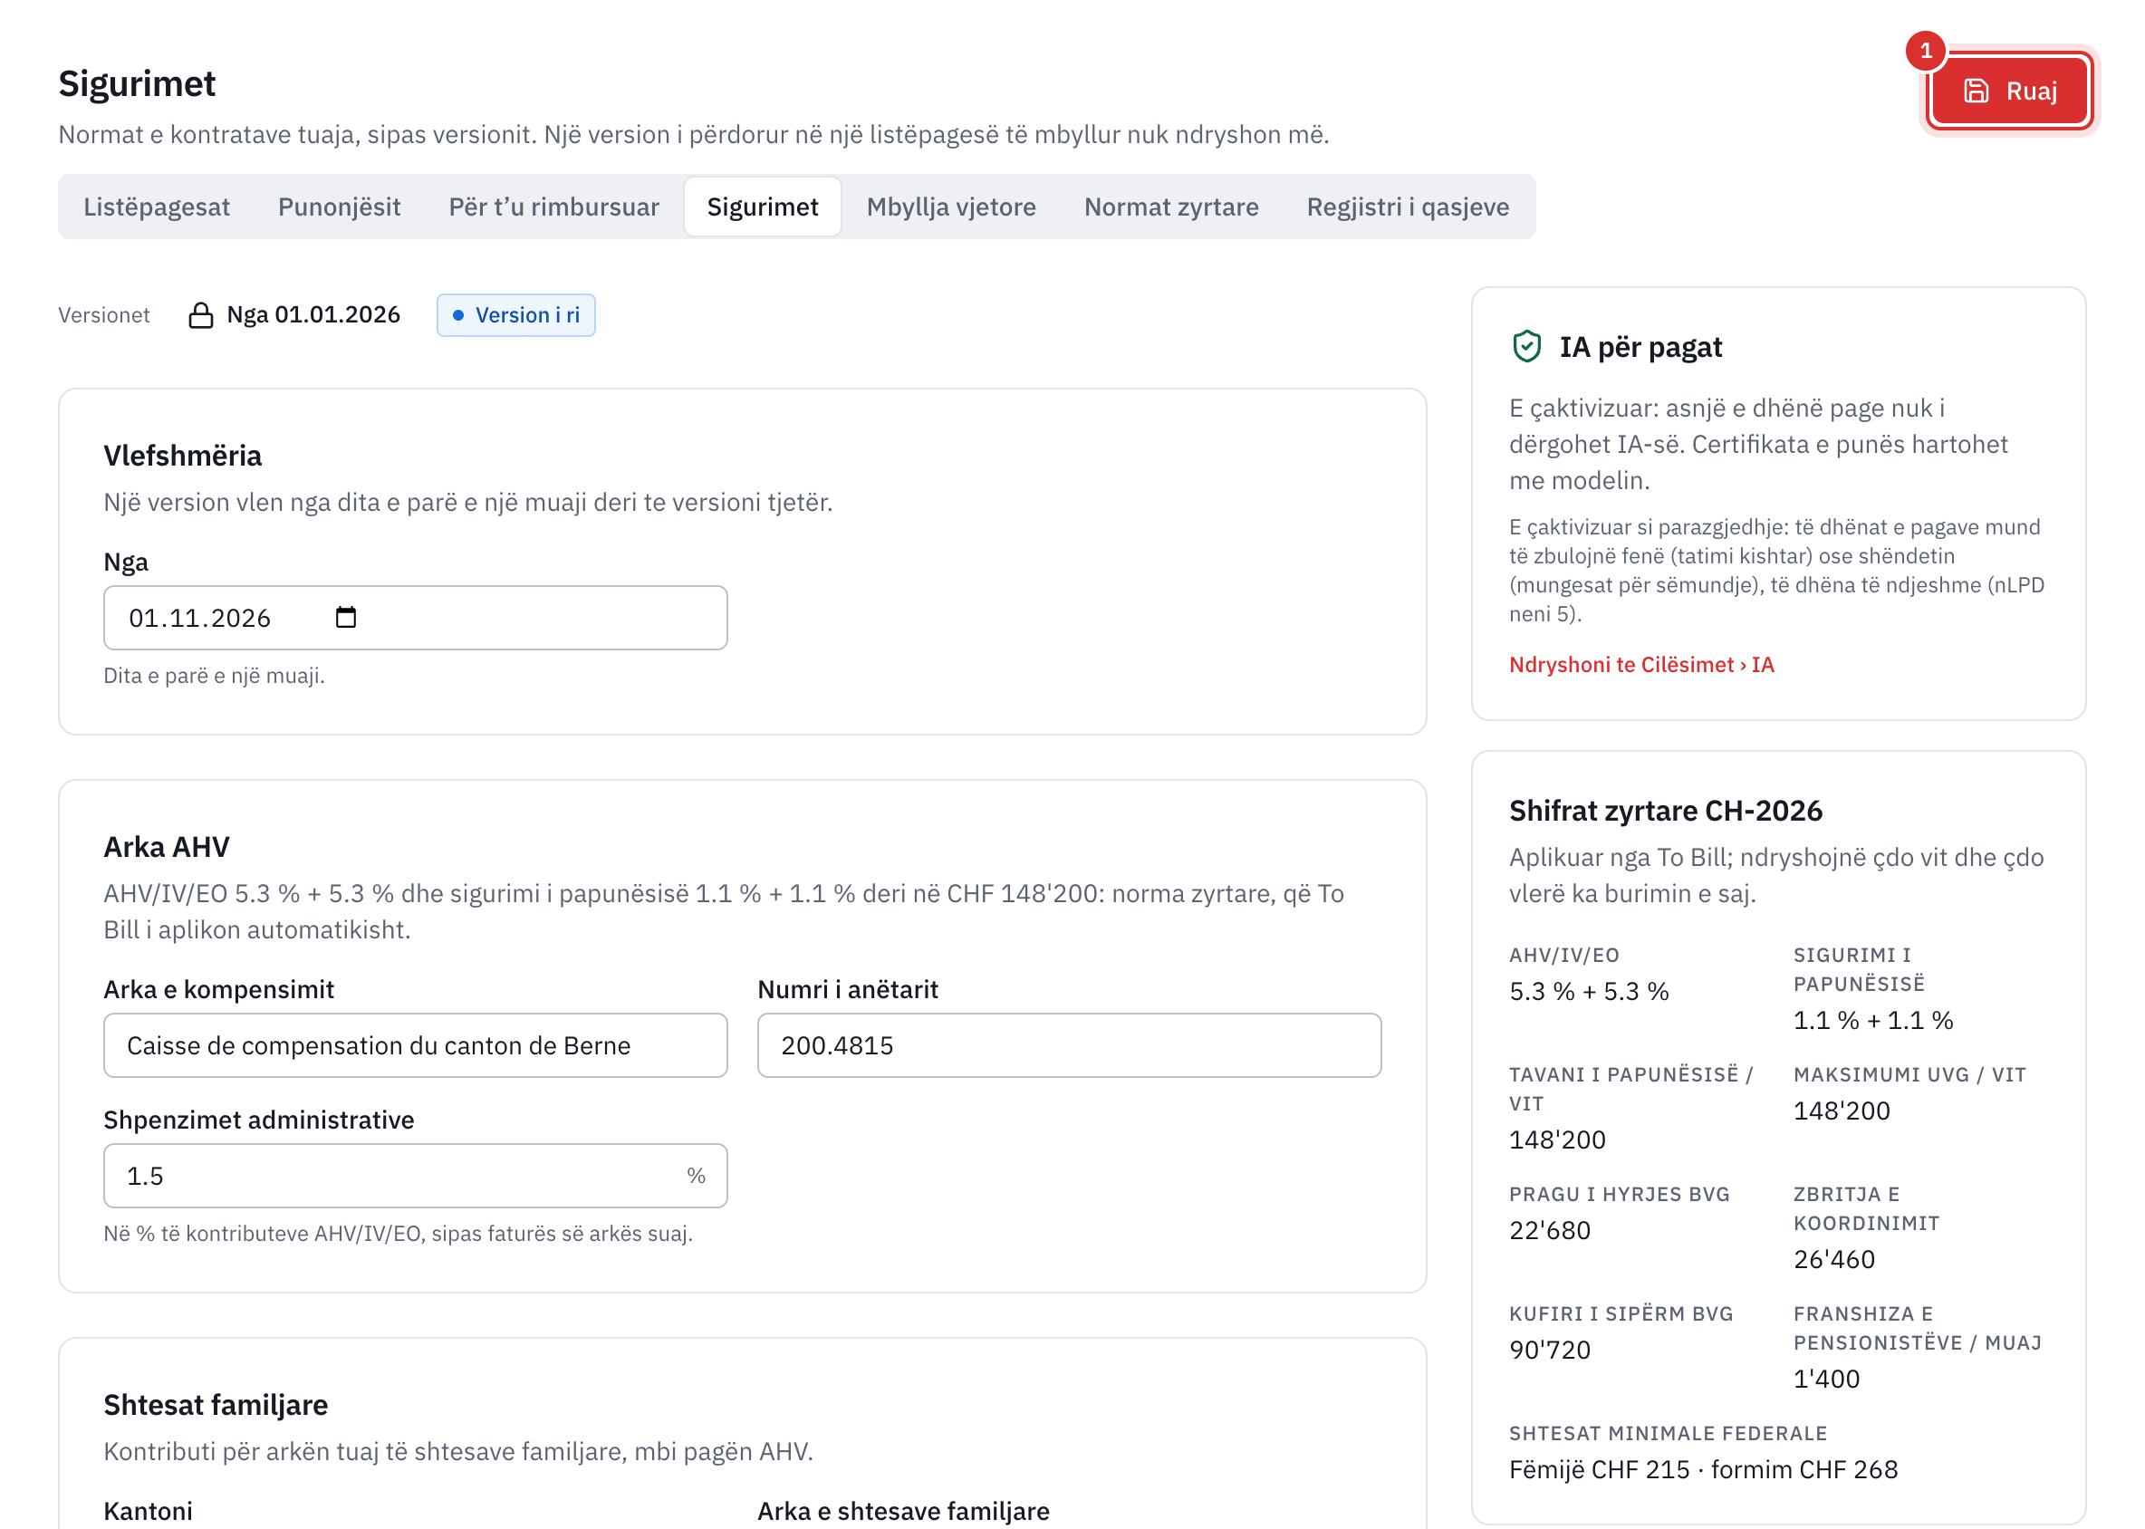Switch to the Punonjësit tab
The image size is (2145, 1529).
[x=339, y=207]
